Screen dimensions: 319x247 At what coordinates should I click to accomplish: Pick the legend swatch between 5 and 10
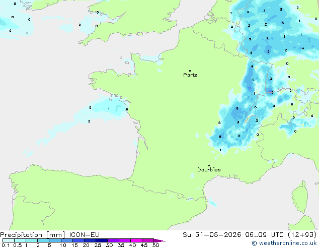click(55, 240)
